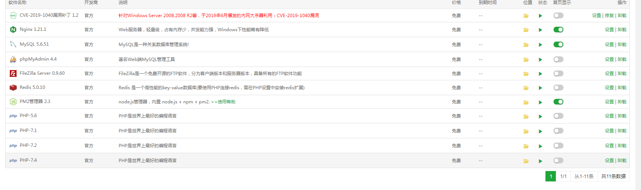The height and width of the screenshot is (190, 641).
Task: Enable homepage display for Redis
Action: [558, 88]
